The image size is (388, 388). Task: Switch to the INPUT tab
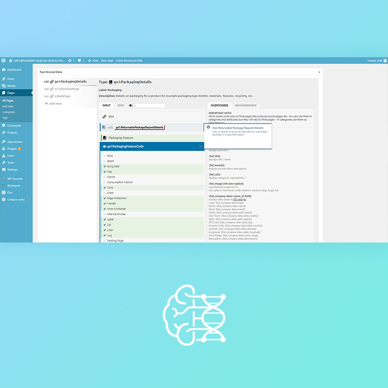point(106,105)
